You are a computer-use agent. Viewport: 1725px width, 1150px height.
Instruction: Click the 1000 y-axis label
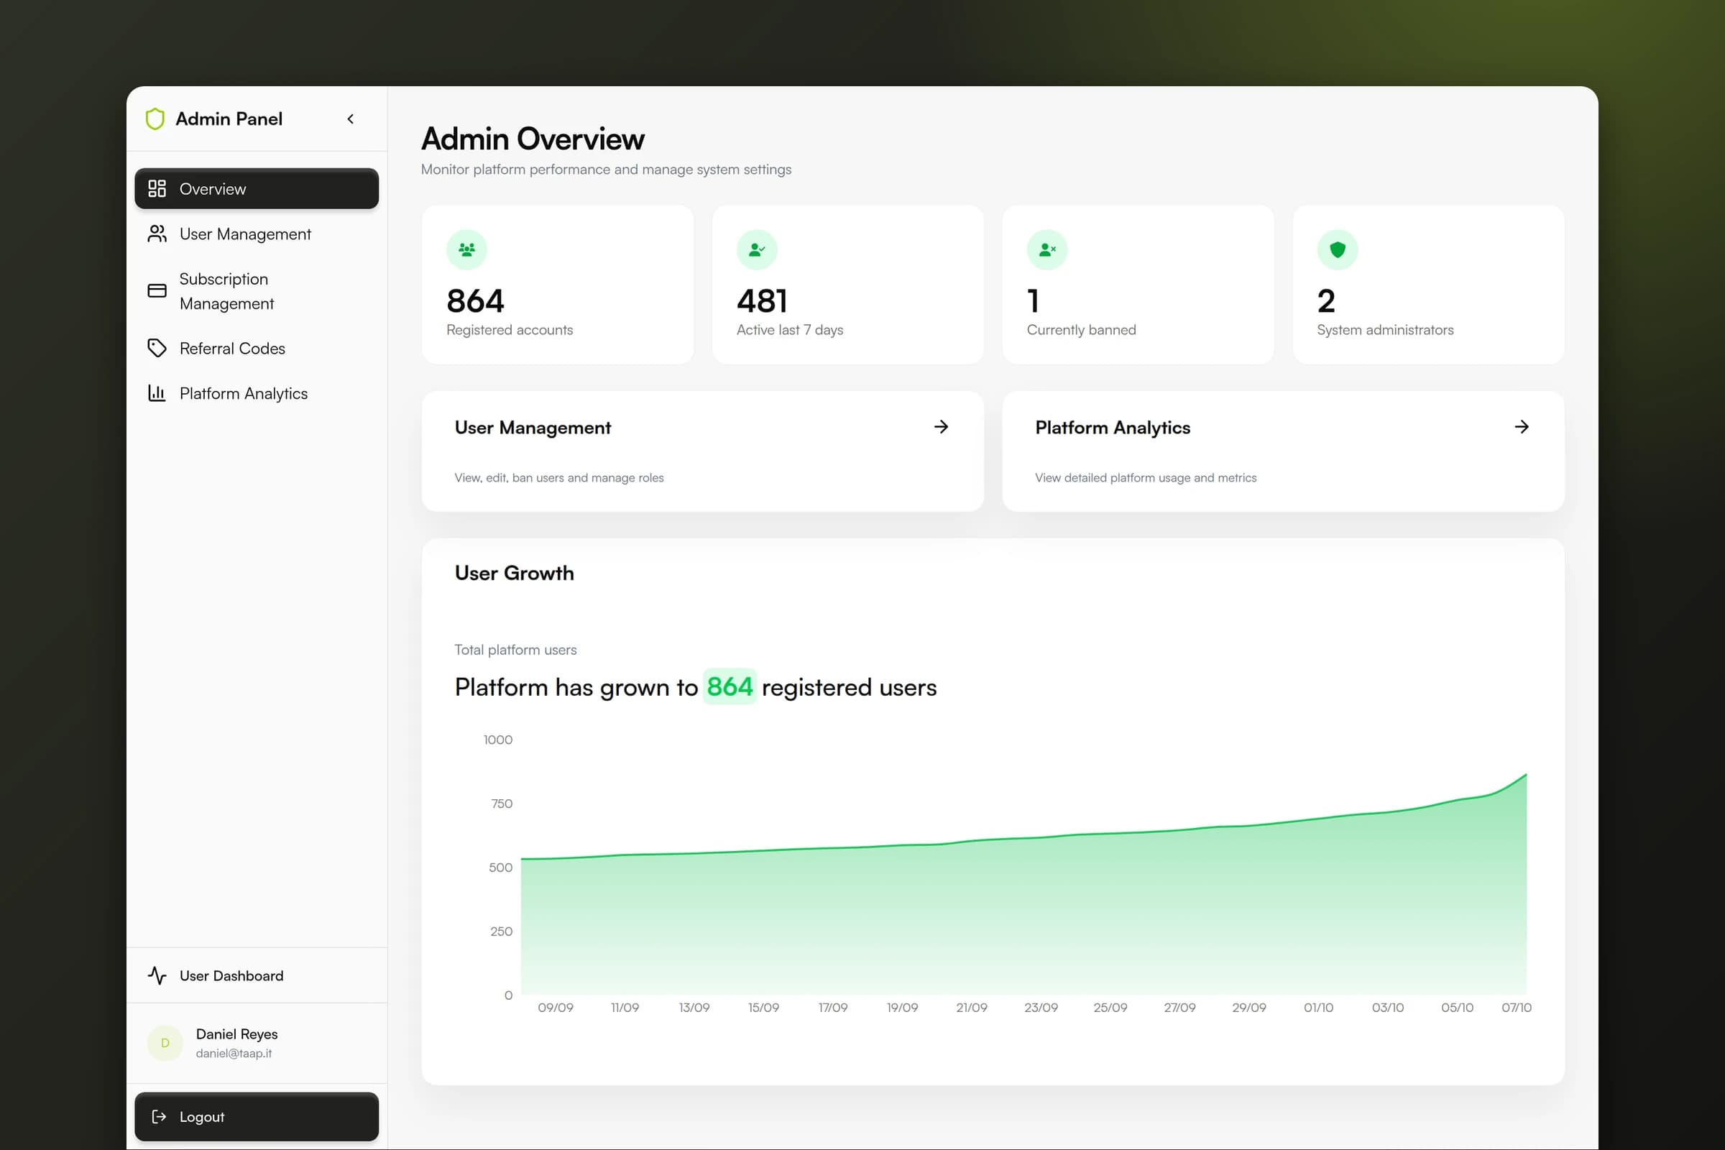click(x=498, y=740)
